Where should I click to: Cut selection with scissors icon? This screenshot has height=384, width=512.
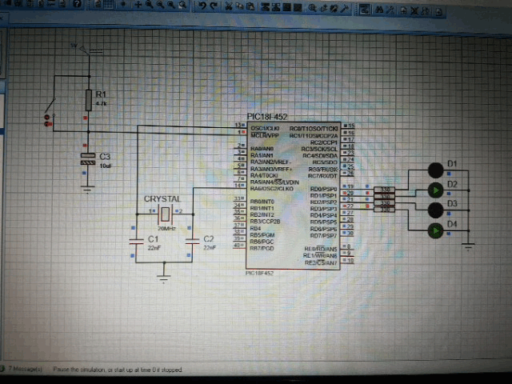click(229, 6)
